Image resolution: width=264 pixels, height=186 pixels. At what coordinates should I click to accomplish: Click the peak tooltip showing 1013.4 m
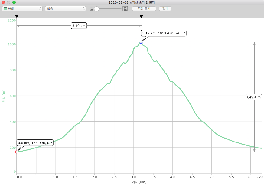click(163, 33)
